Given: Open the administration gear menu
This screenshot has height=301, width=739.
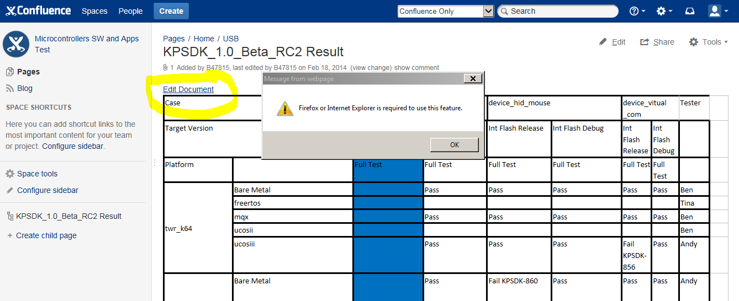Looking at the screenshot, I should click(x=664, y=11).
